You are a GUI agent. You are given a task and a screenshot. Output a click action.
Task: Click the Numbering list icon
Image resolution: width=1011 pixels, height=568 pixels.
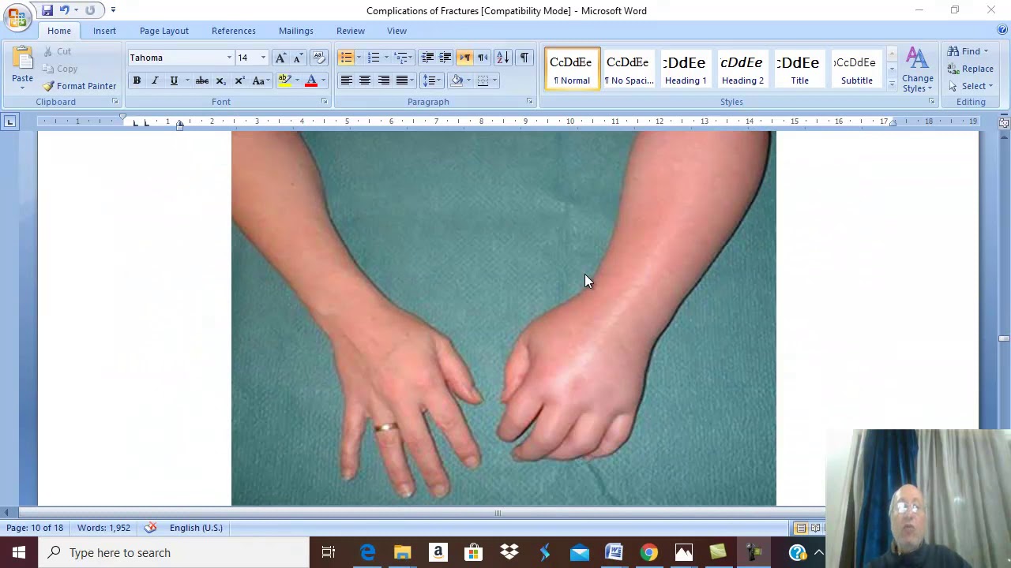tap(374, 58)
